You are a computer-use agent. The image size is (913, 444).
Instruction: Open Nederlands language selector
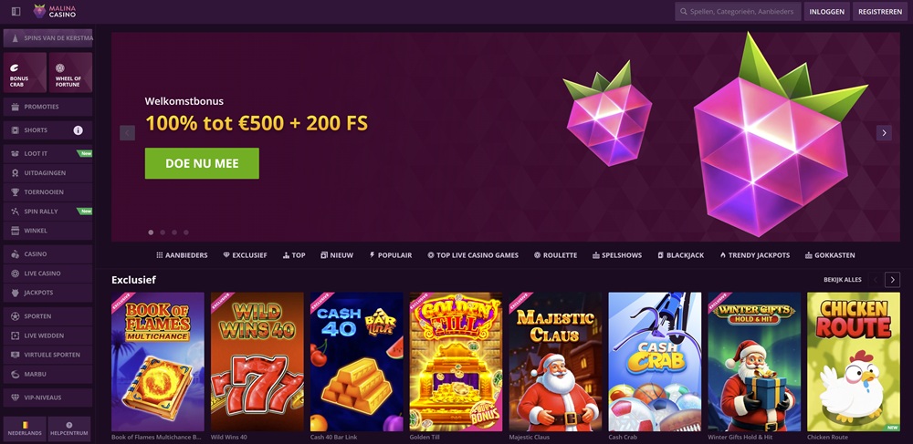[25, 429]
